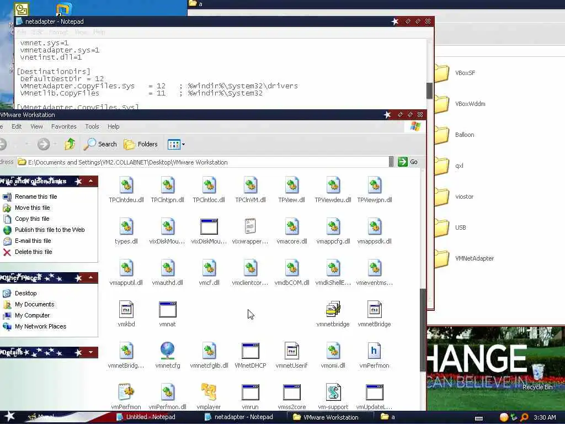
Task: Click the star Start button on taskbar
Action: click(x=9, y=416)
